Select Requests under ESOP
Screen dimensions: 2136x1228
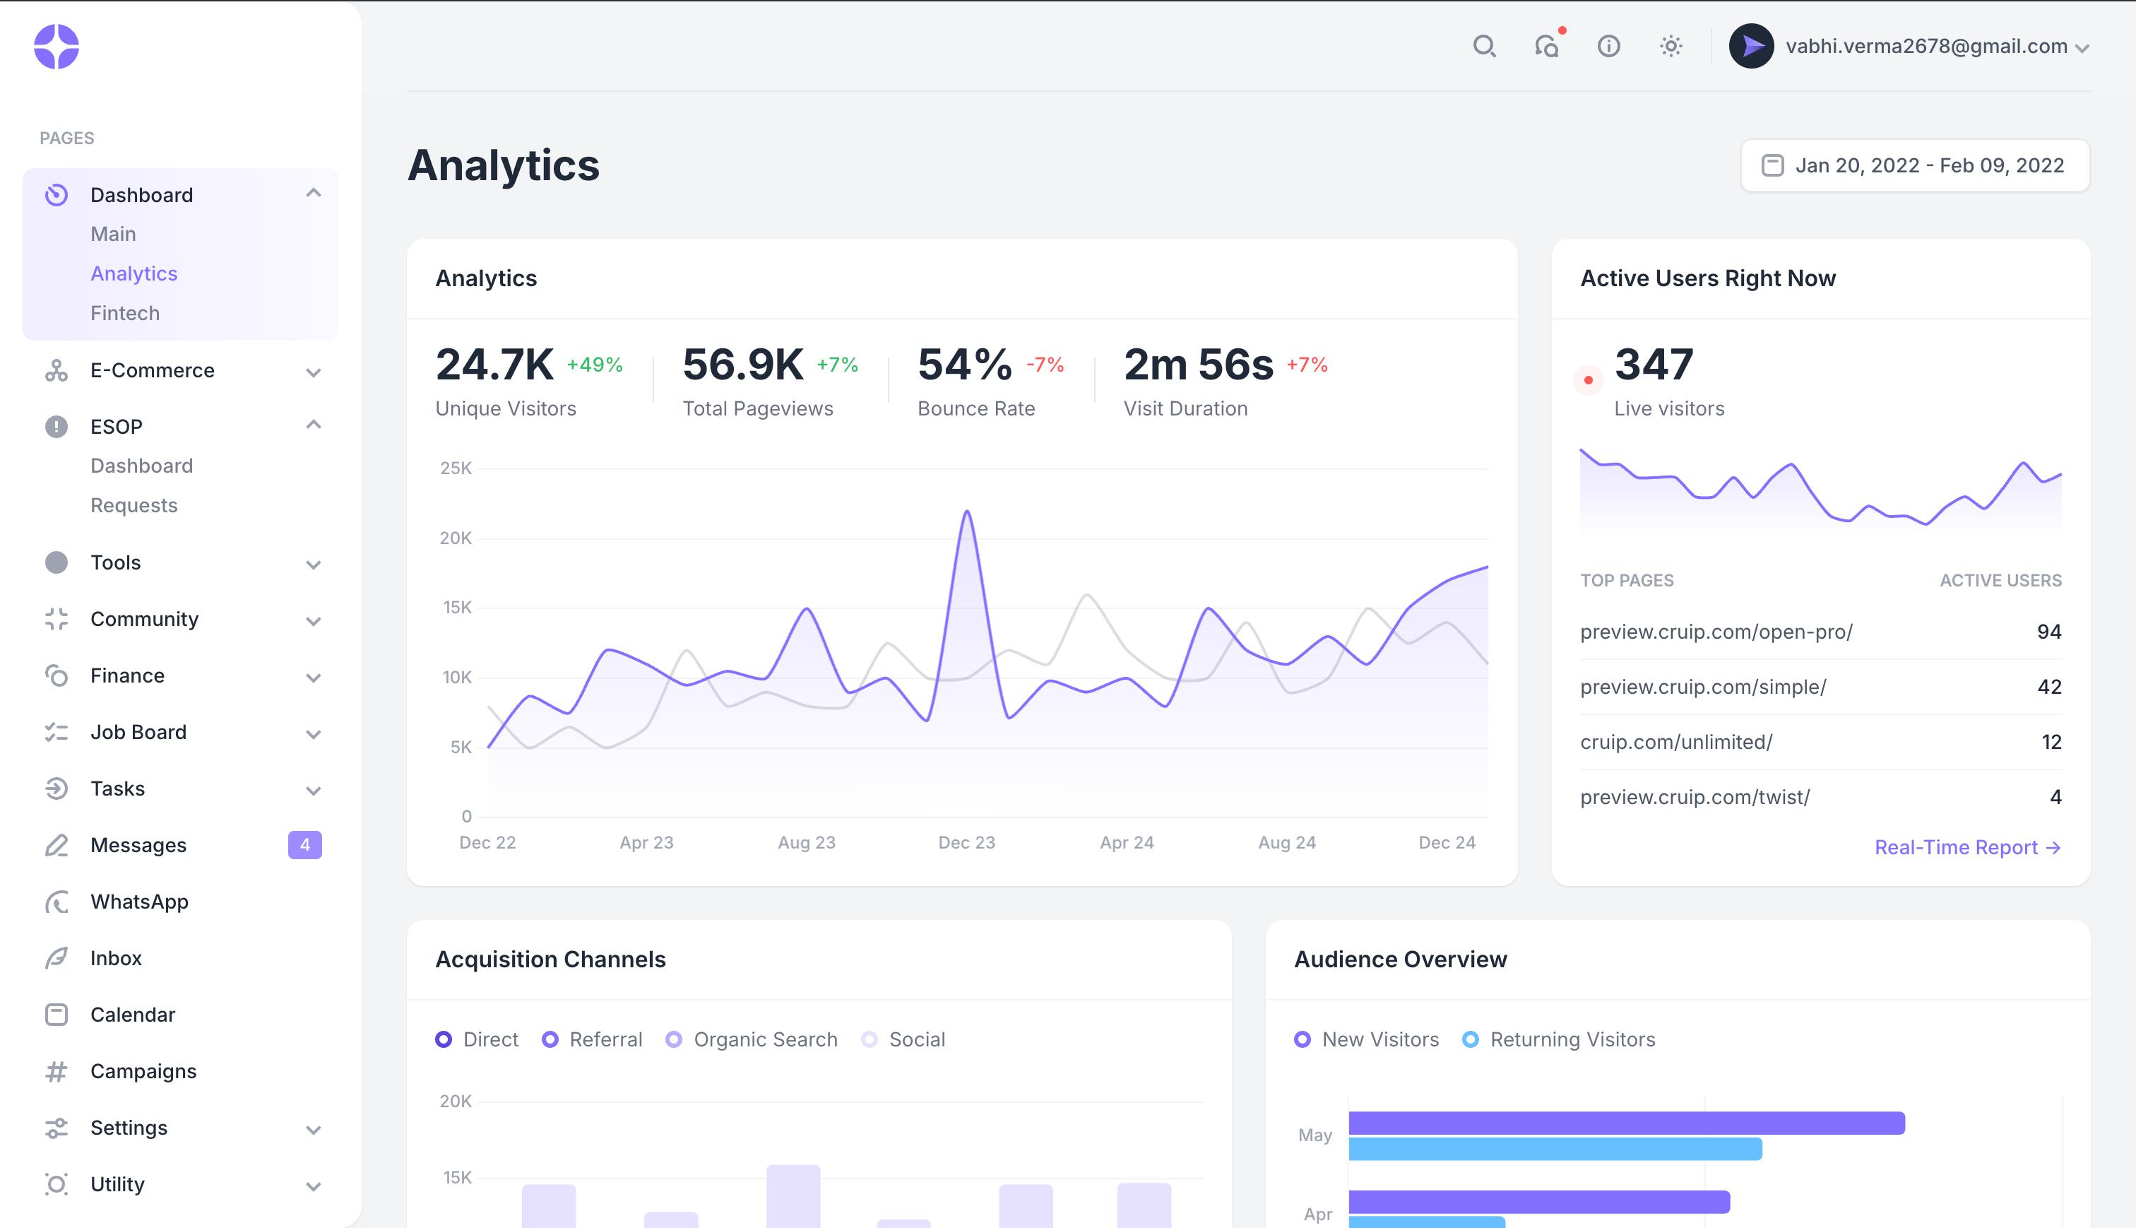pos(134,505)
